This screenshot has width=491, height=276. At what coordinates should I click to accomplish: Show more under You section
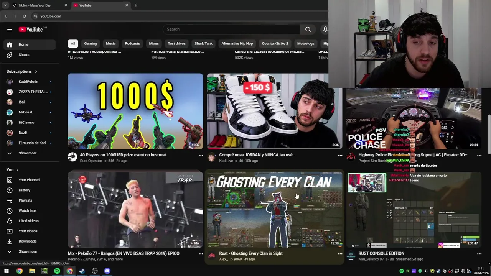(x=30, y=251)
